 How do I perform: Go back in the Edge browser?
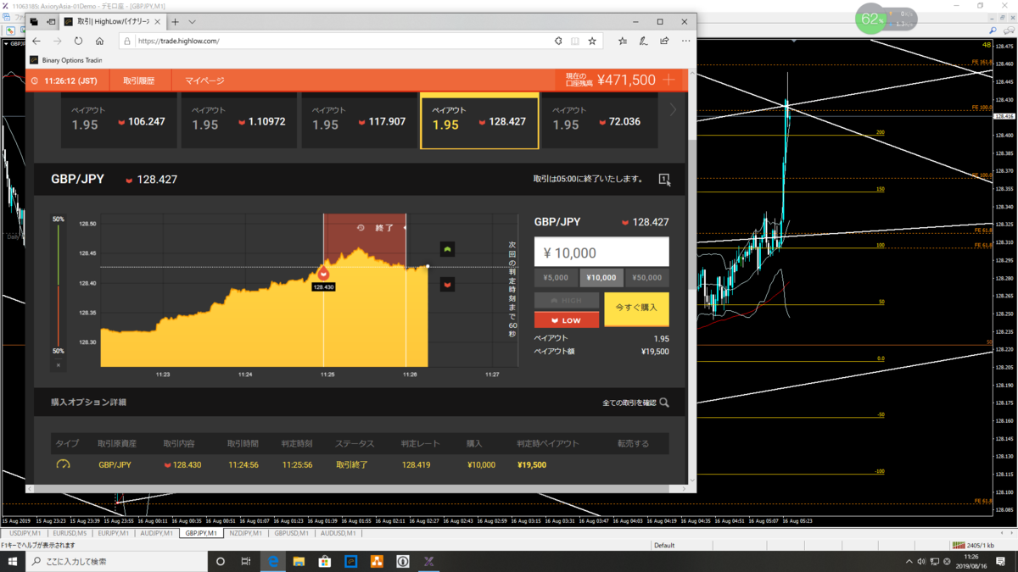[36, 41]
